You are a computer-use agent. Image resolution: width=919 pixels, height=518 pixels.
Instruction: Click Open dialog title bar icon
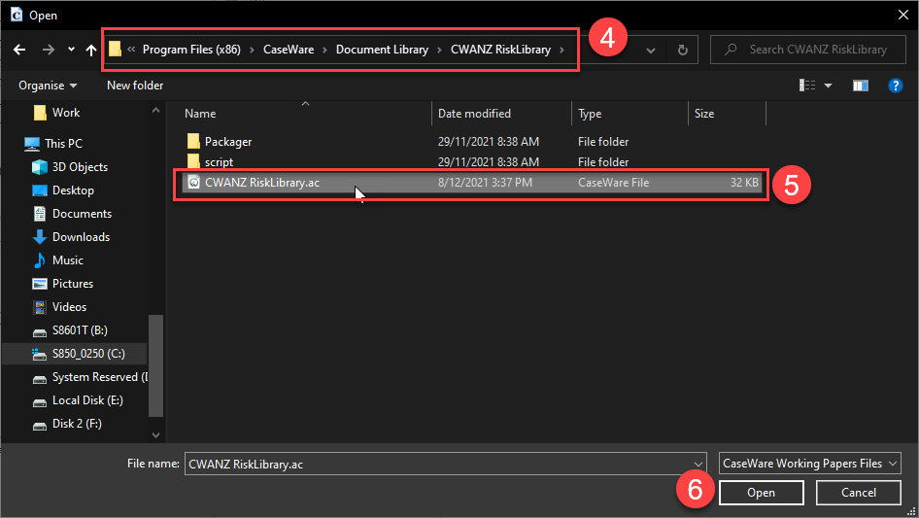[17, 15]
